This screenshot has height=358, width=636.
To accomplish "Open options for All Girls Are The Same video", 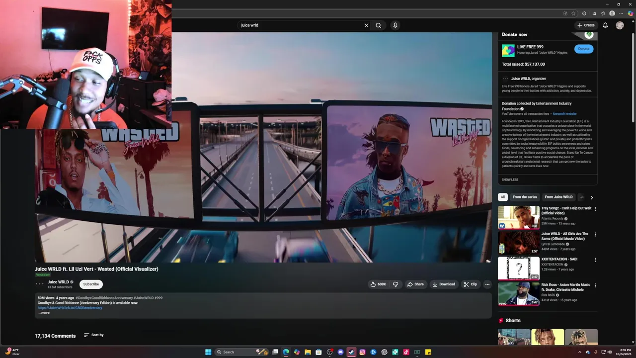I will (595, 234).
